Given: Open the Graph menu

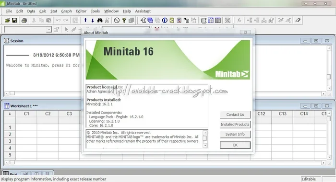Looking at the screenshot, I should (x=66, y=11).
